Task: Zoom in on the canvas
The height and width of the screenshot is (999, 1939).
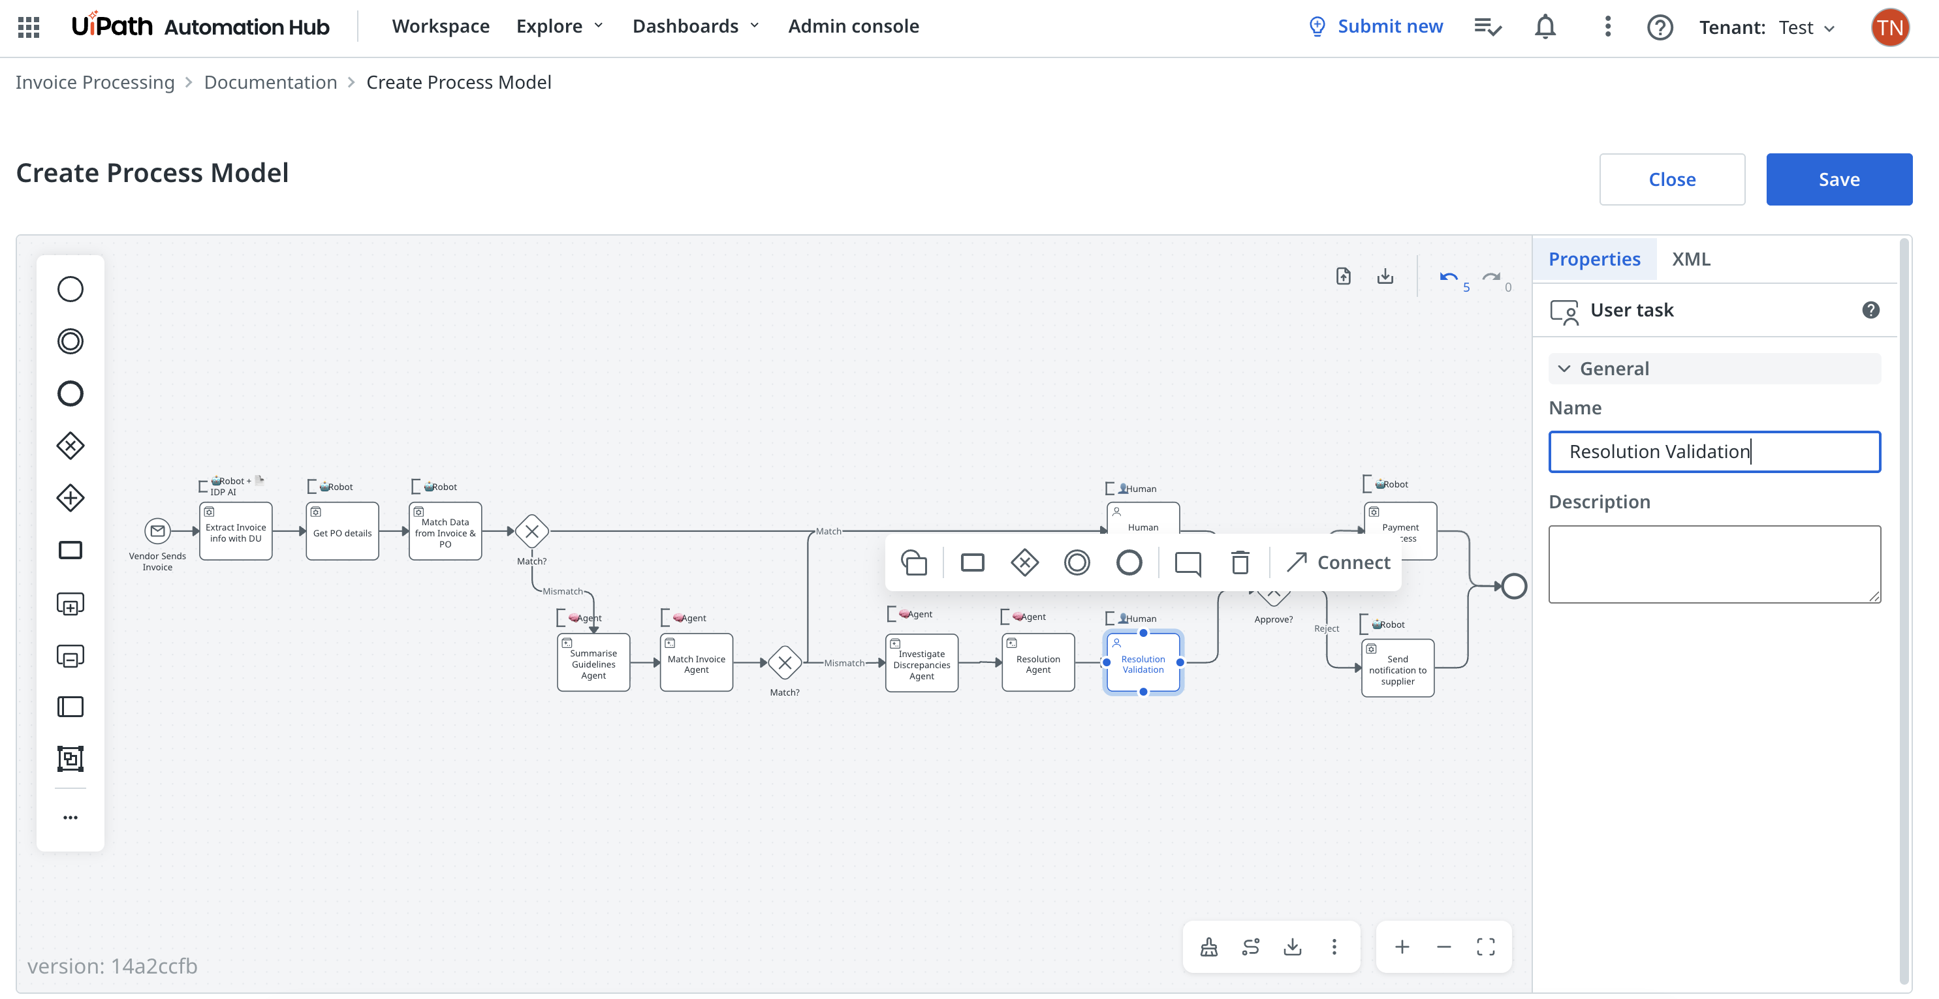Action: 1402,946
